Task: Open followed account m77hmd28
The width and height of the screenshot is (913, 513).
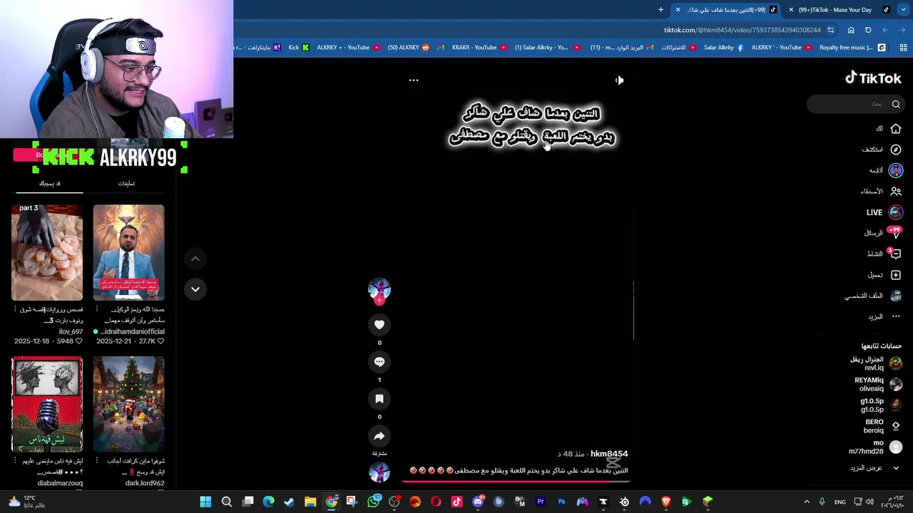Action: (x=875, y=447)
